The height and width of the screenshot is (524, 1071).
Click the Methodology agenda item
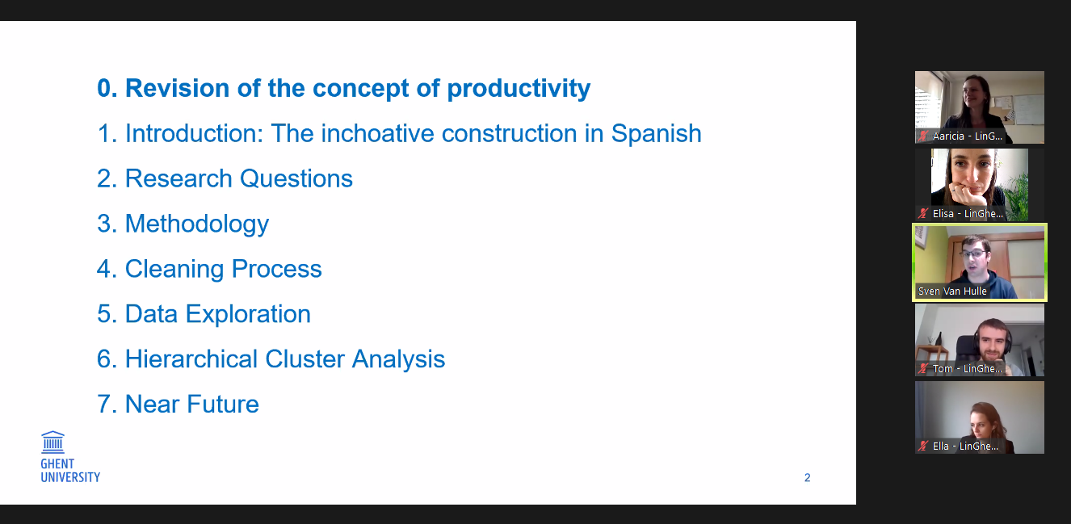pyautogui.click(x=183, y=224)
